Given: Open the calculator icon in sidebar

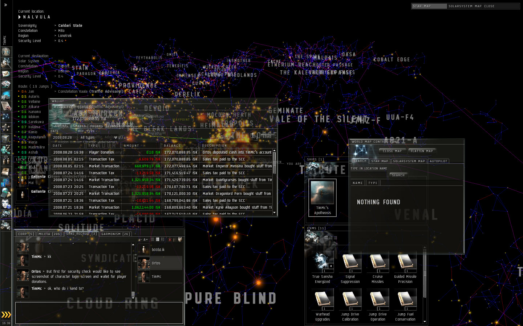Looking at the screenshot, I should click(6, 193).
